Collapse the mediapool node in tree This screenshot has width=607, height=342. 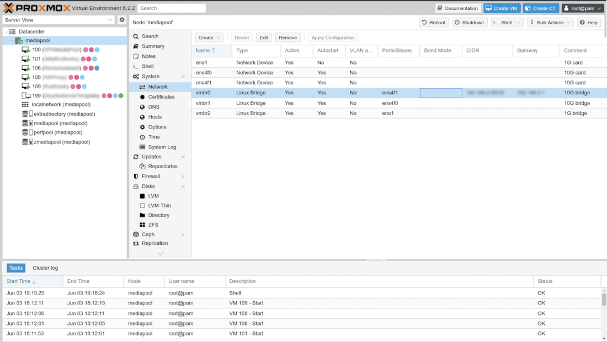point(12,41)
